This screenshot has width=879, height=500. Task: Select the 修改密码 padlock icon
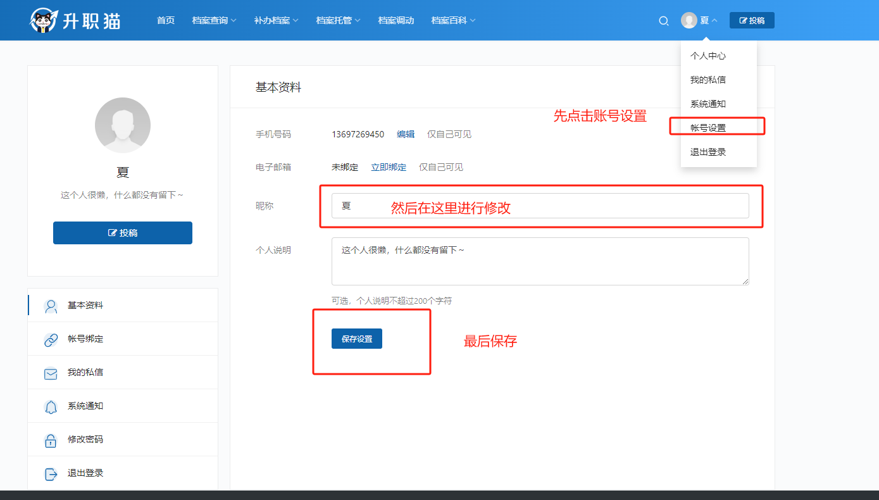tap(51, 440)
